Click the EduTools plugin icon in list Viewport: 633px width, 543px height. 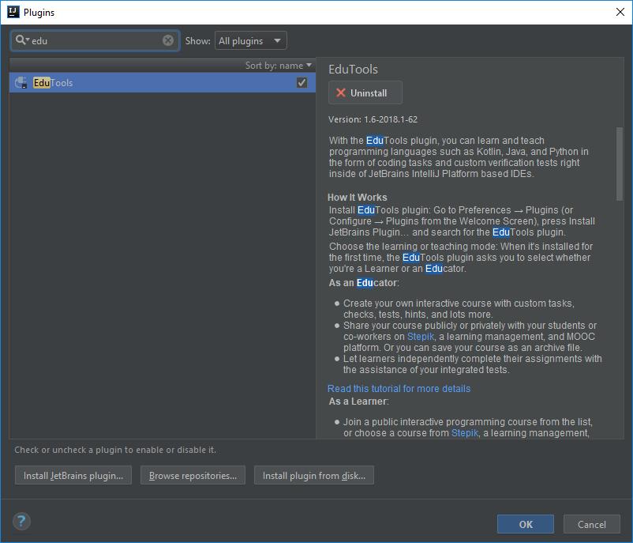pyautogui.click(x=21, y=82)
